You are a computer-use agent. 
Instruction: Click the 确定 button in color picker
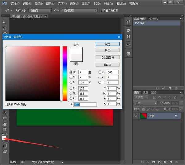[x=107, y=44]
